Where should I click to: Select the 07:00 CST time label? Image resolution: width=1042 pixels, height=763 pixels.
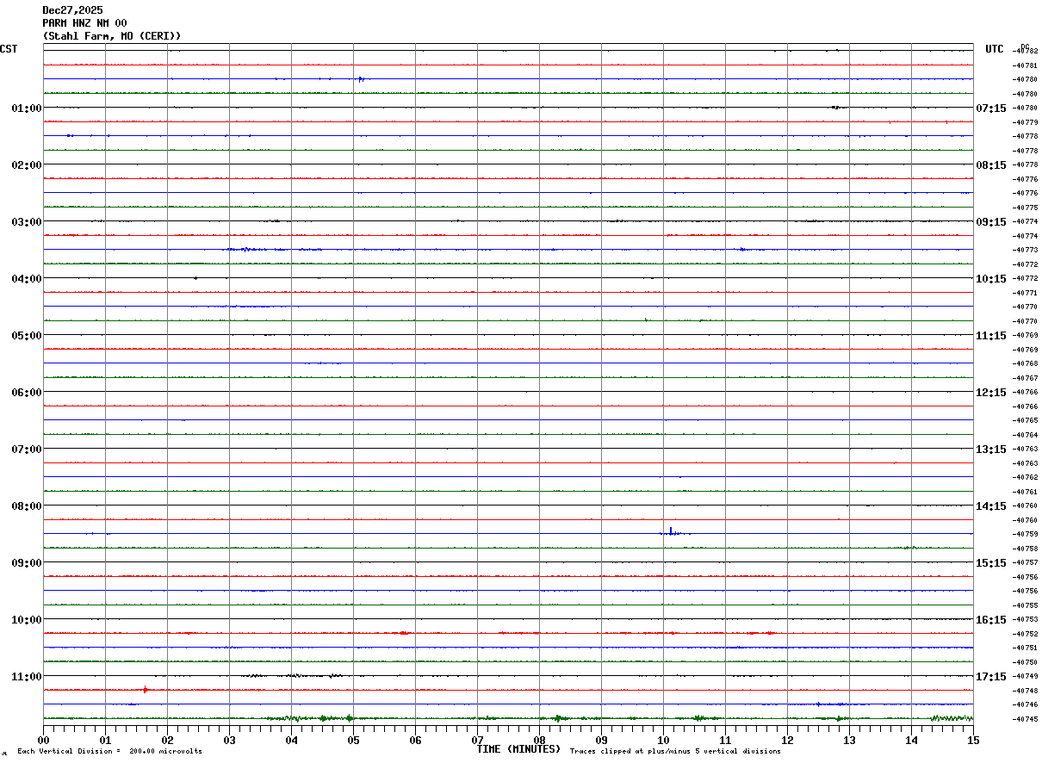click(x=27, y=450)
